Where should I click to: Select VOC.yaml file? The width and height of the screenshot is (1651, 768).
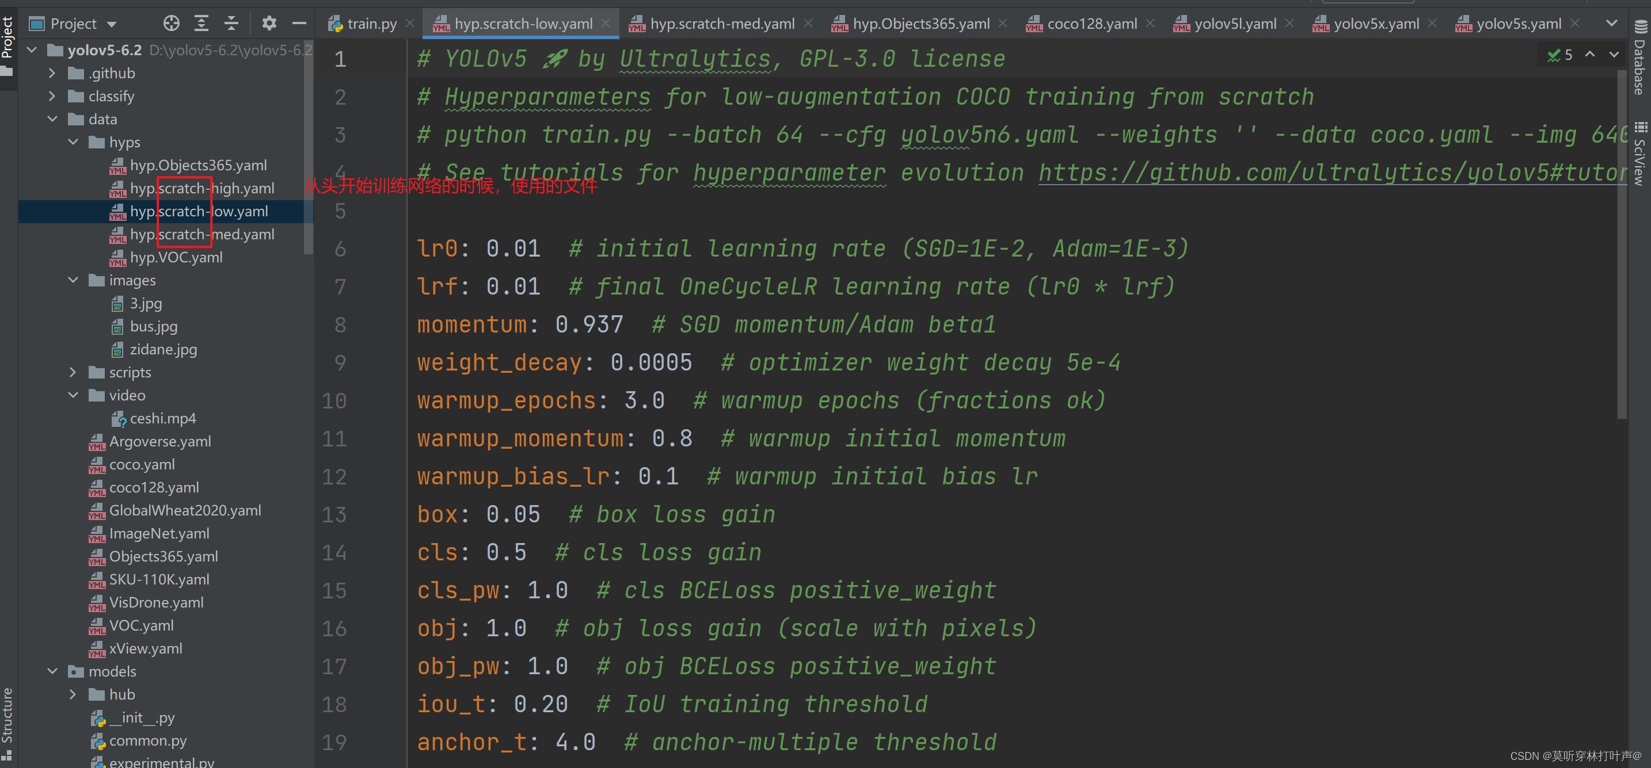click(x=141, y=626)
